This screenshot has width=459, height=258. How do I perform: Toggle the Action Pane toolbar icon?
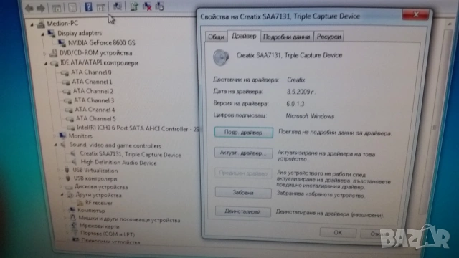101,7
